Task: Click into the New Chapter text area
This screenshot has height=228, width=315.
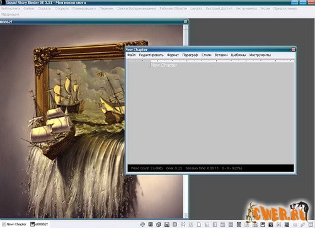Action: (x=210, y=113)
